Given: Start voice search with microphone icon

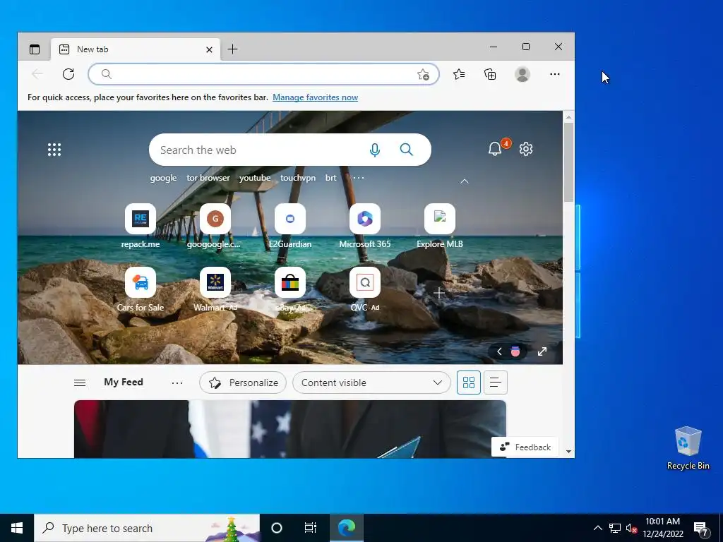Looking at the screenshot, I should click(375, 150).
